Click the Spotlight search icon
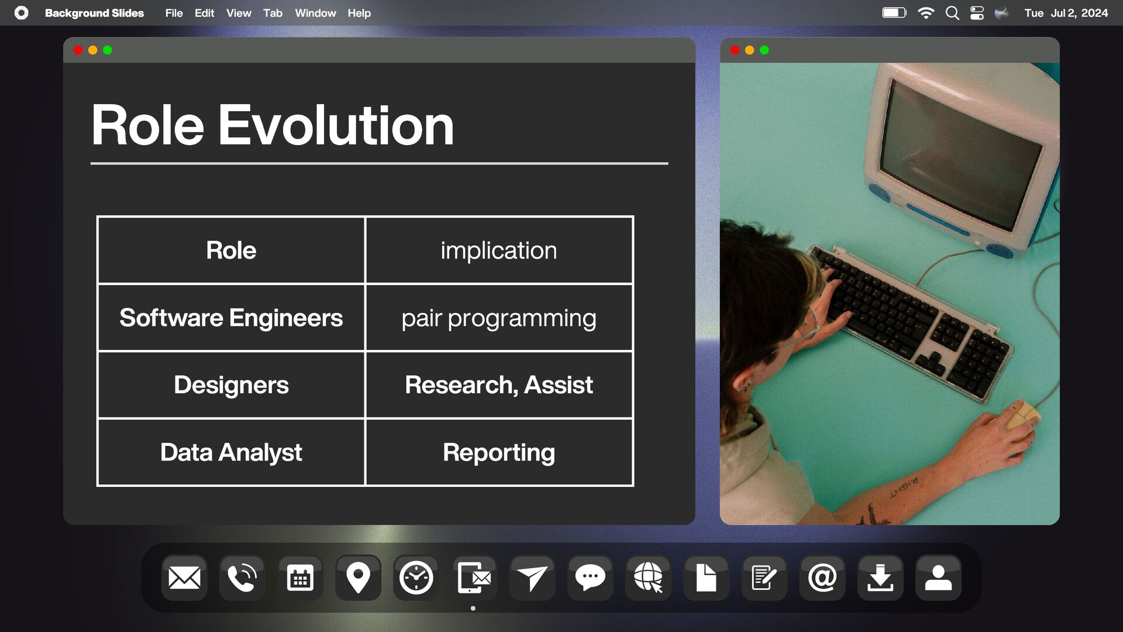 (x=952, y=13)
